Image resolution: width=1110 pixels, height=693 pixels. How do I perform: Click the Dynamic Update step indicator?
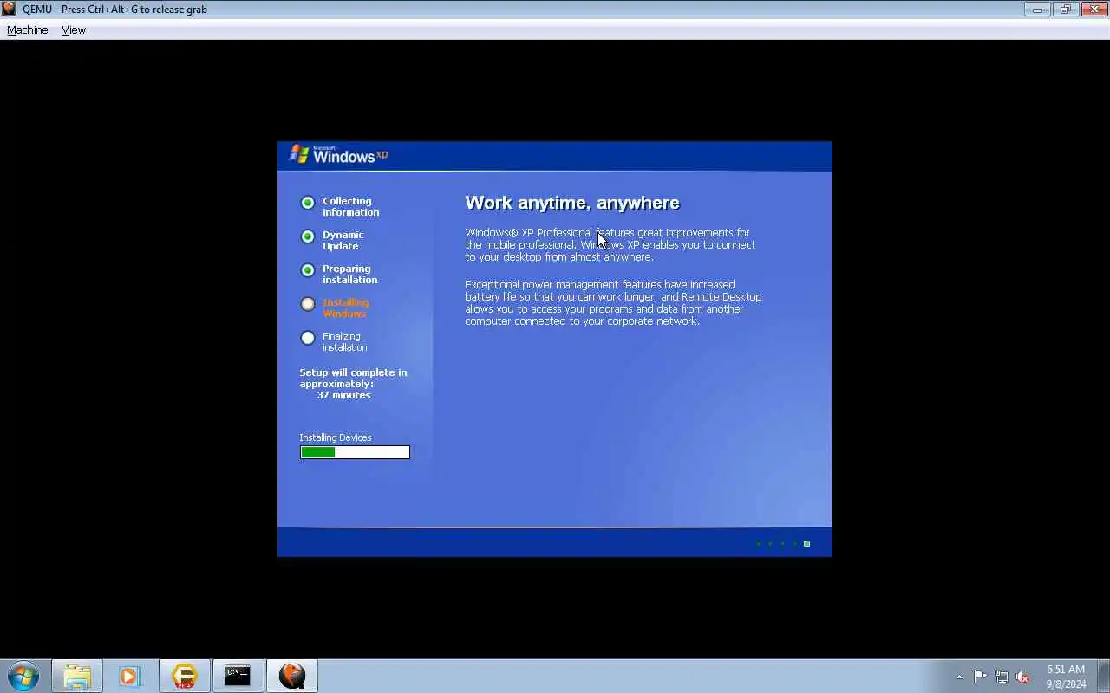click(307, 236)
